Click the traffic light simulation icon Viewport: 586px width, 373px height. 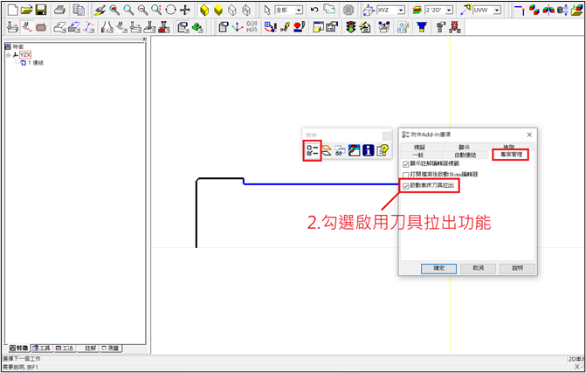(x=349, y=27)
